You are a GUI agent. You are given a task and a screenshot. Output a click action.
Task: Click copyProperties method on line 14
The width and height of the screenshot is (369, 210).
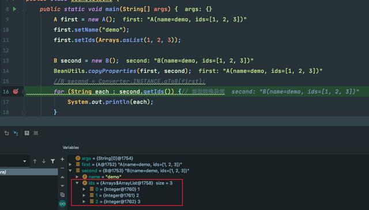(x=112, y=71)
